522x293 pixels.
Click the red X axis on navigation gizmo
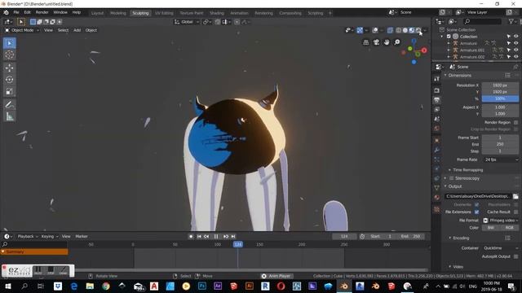424,50
